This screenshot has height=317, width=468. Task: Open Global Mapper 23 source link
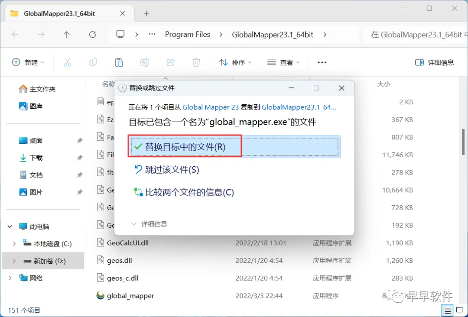coord(211,107)
